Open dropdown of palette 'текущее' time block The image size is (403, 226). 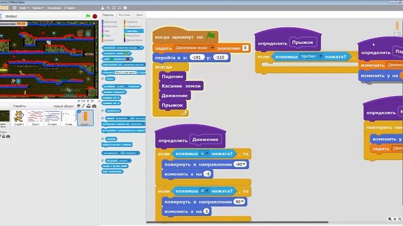pos(129,161)
